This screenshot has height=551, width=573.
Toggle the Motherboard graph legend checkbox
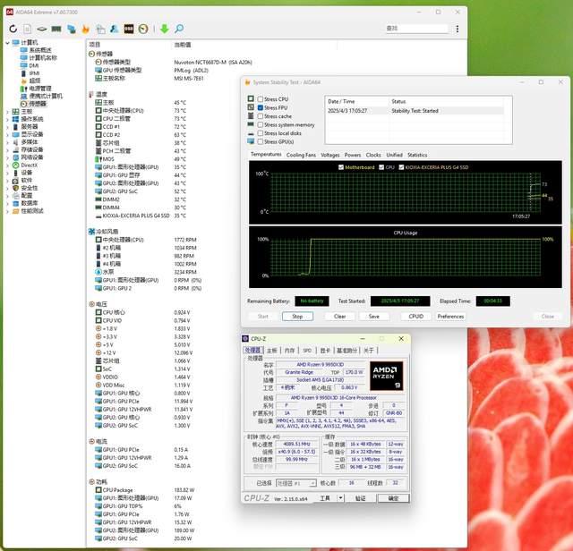click(341, 166)
